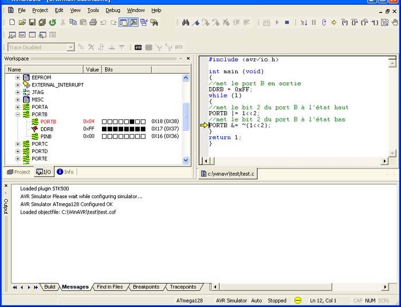
Task: Click the New File toolbar icon
Action: click(13, 22)
